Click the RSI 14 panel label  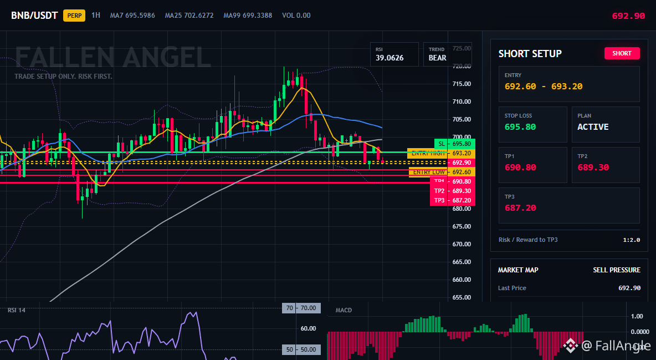coord(16,310)
